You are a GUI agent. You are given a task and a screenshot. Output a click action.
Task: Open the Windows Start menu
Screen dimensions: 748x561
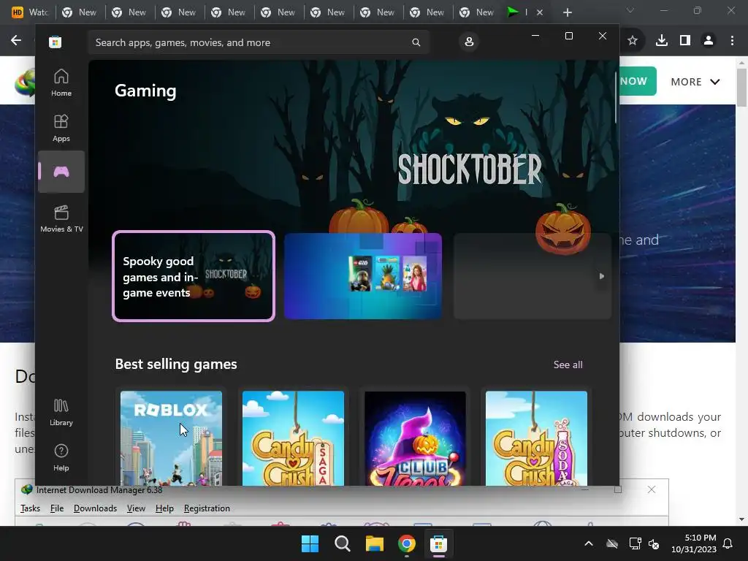[310, 543]
